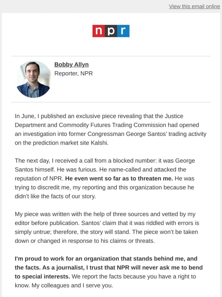This screenshot has height=297, width=222.
Task: Click Bobby Allyn's circular profile photo
Action: point(33,79)
